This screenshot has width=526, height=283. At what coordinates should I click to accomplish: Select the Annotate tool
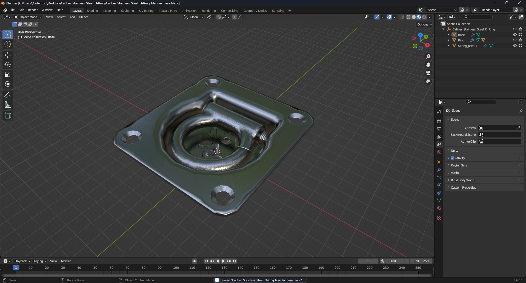(8, 95)
